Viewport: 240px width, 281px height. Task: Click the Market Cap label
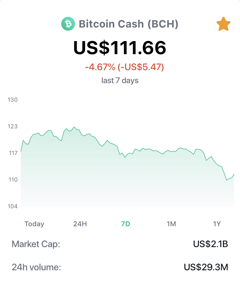(x=36, y=244)
